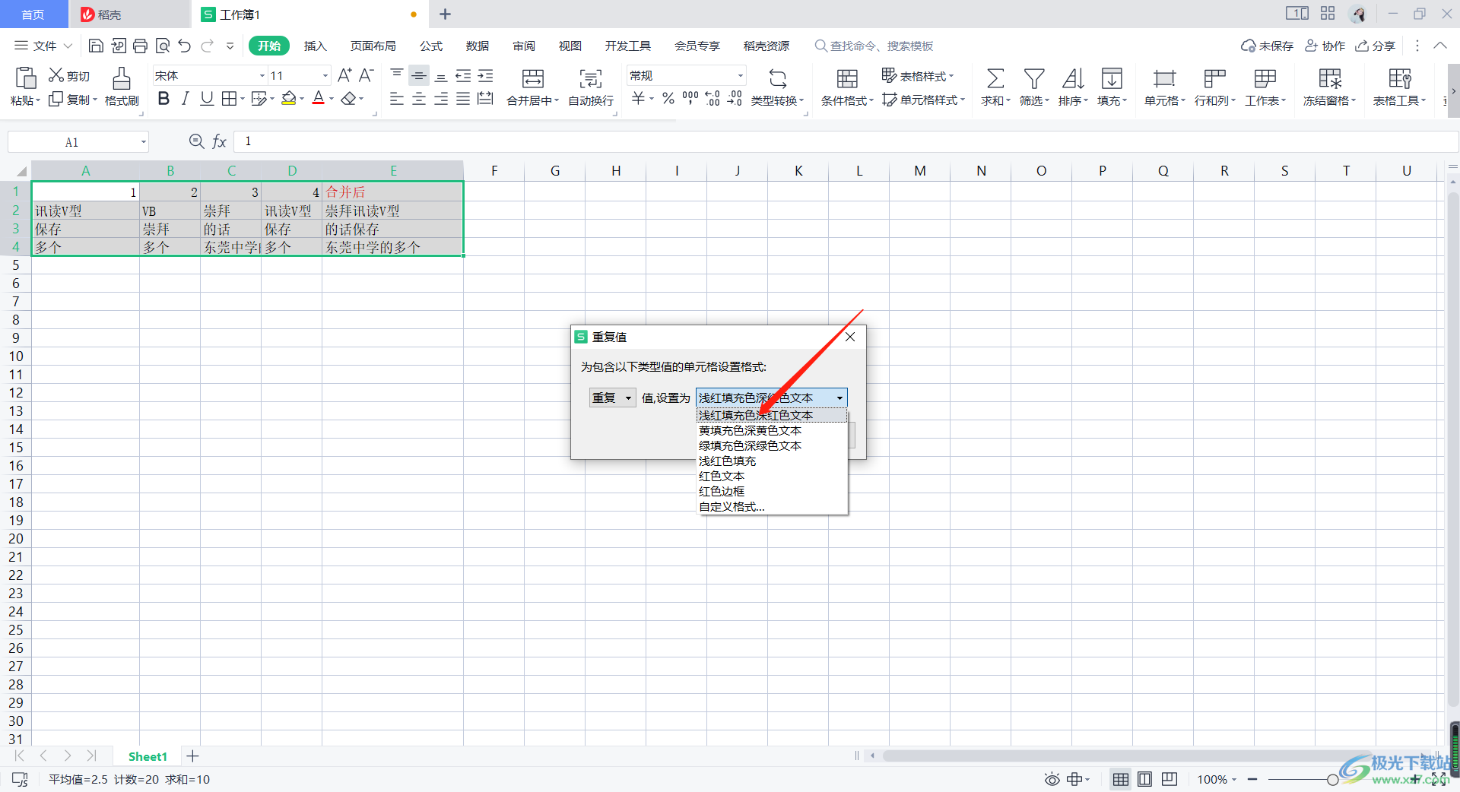This screenshot has height=792, width=1460.
Task: Click the Print Preview icon
Action: (x=162, y=46)
